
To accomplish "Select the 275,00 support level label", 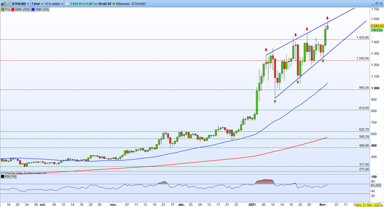I will [x=364, y=169].
